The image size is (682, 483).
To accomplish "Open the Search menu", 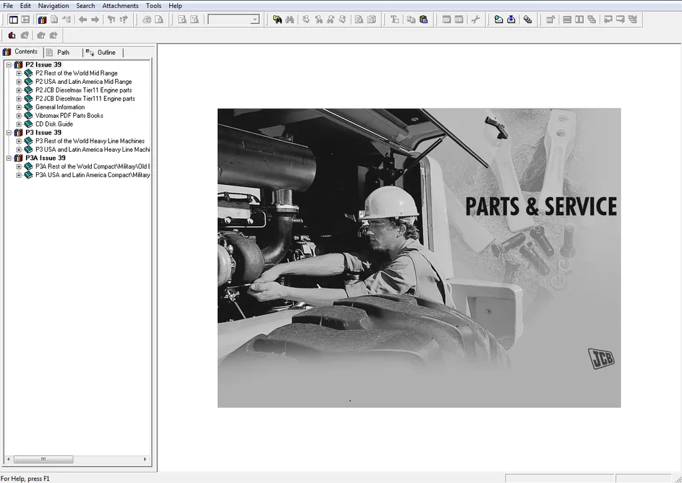I will click(x=85, y=5).
